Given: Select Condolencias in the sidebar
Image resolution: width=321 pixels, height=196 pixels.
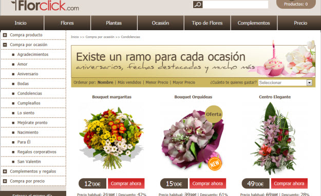Looking at the screenshot, I should click(x=29, y=94).
